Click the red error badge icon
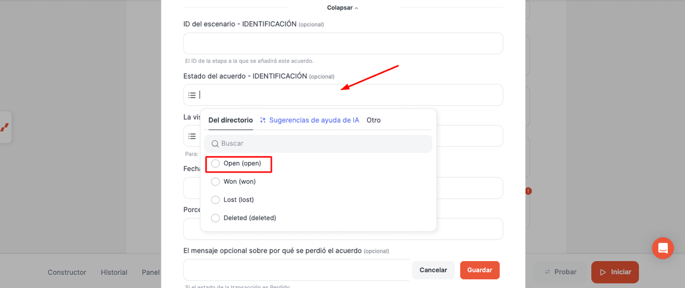 click(529, 191)
